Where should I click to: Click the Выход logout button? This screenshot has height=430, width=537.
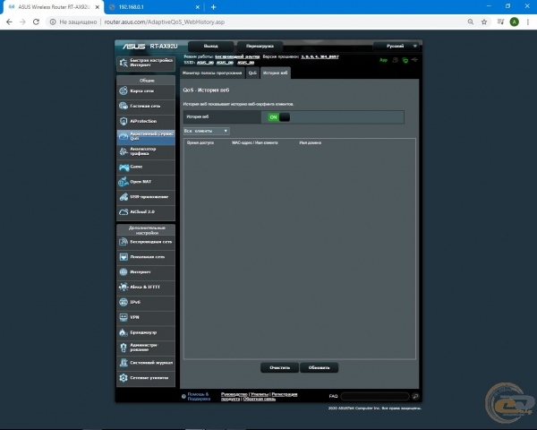click(210, 46)
